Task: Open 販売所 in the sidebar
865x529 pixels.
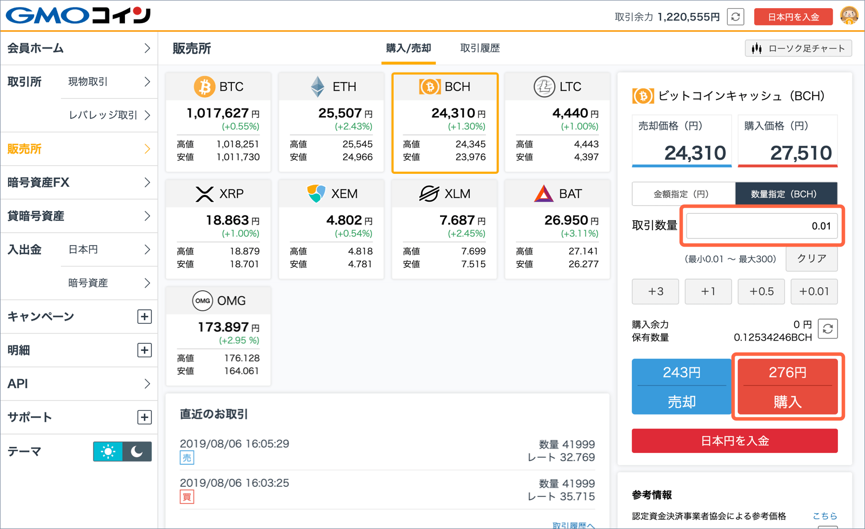Action: coord(79,149)
